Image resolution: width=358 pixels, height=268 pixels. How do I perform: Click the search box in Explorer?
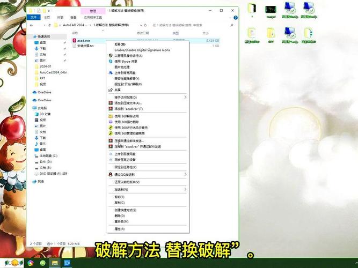193,25
